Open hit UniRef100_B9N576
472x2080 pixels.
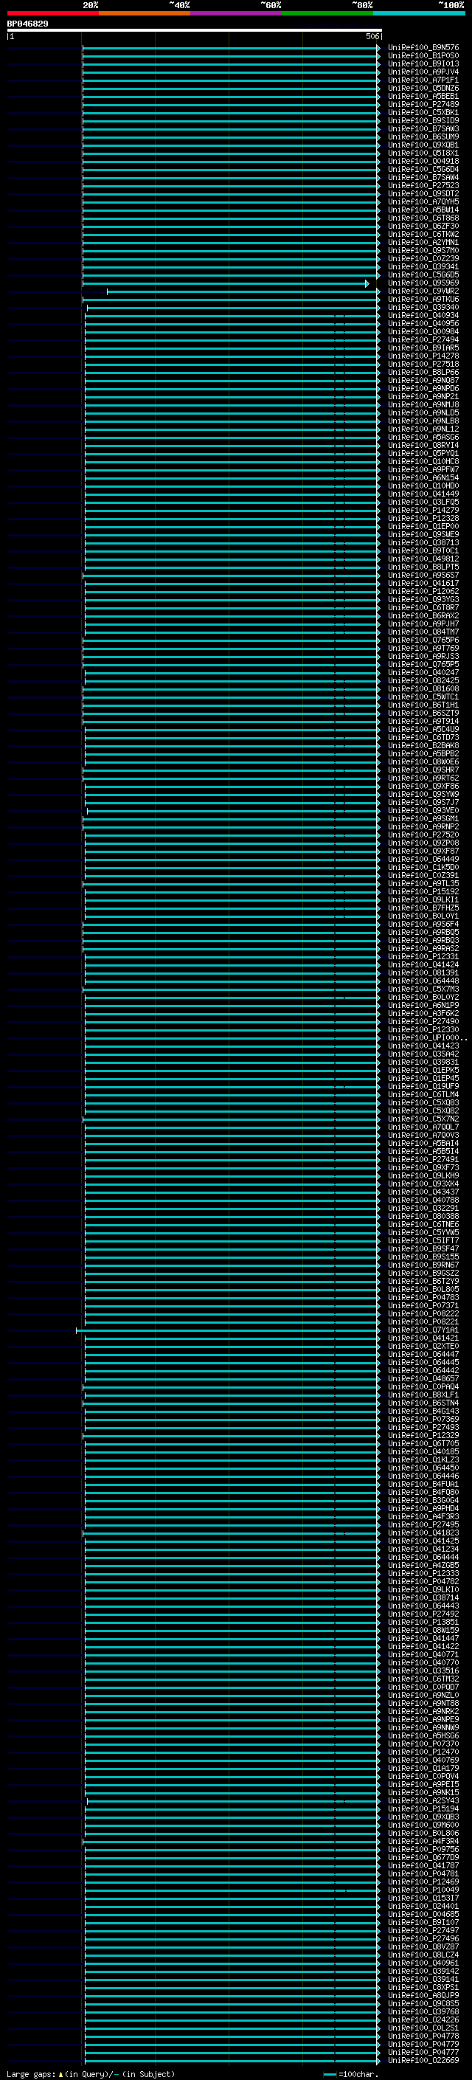pyautogui.click(x=423, y=48)
